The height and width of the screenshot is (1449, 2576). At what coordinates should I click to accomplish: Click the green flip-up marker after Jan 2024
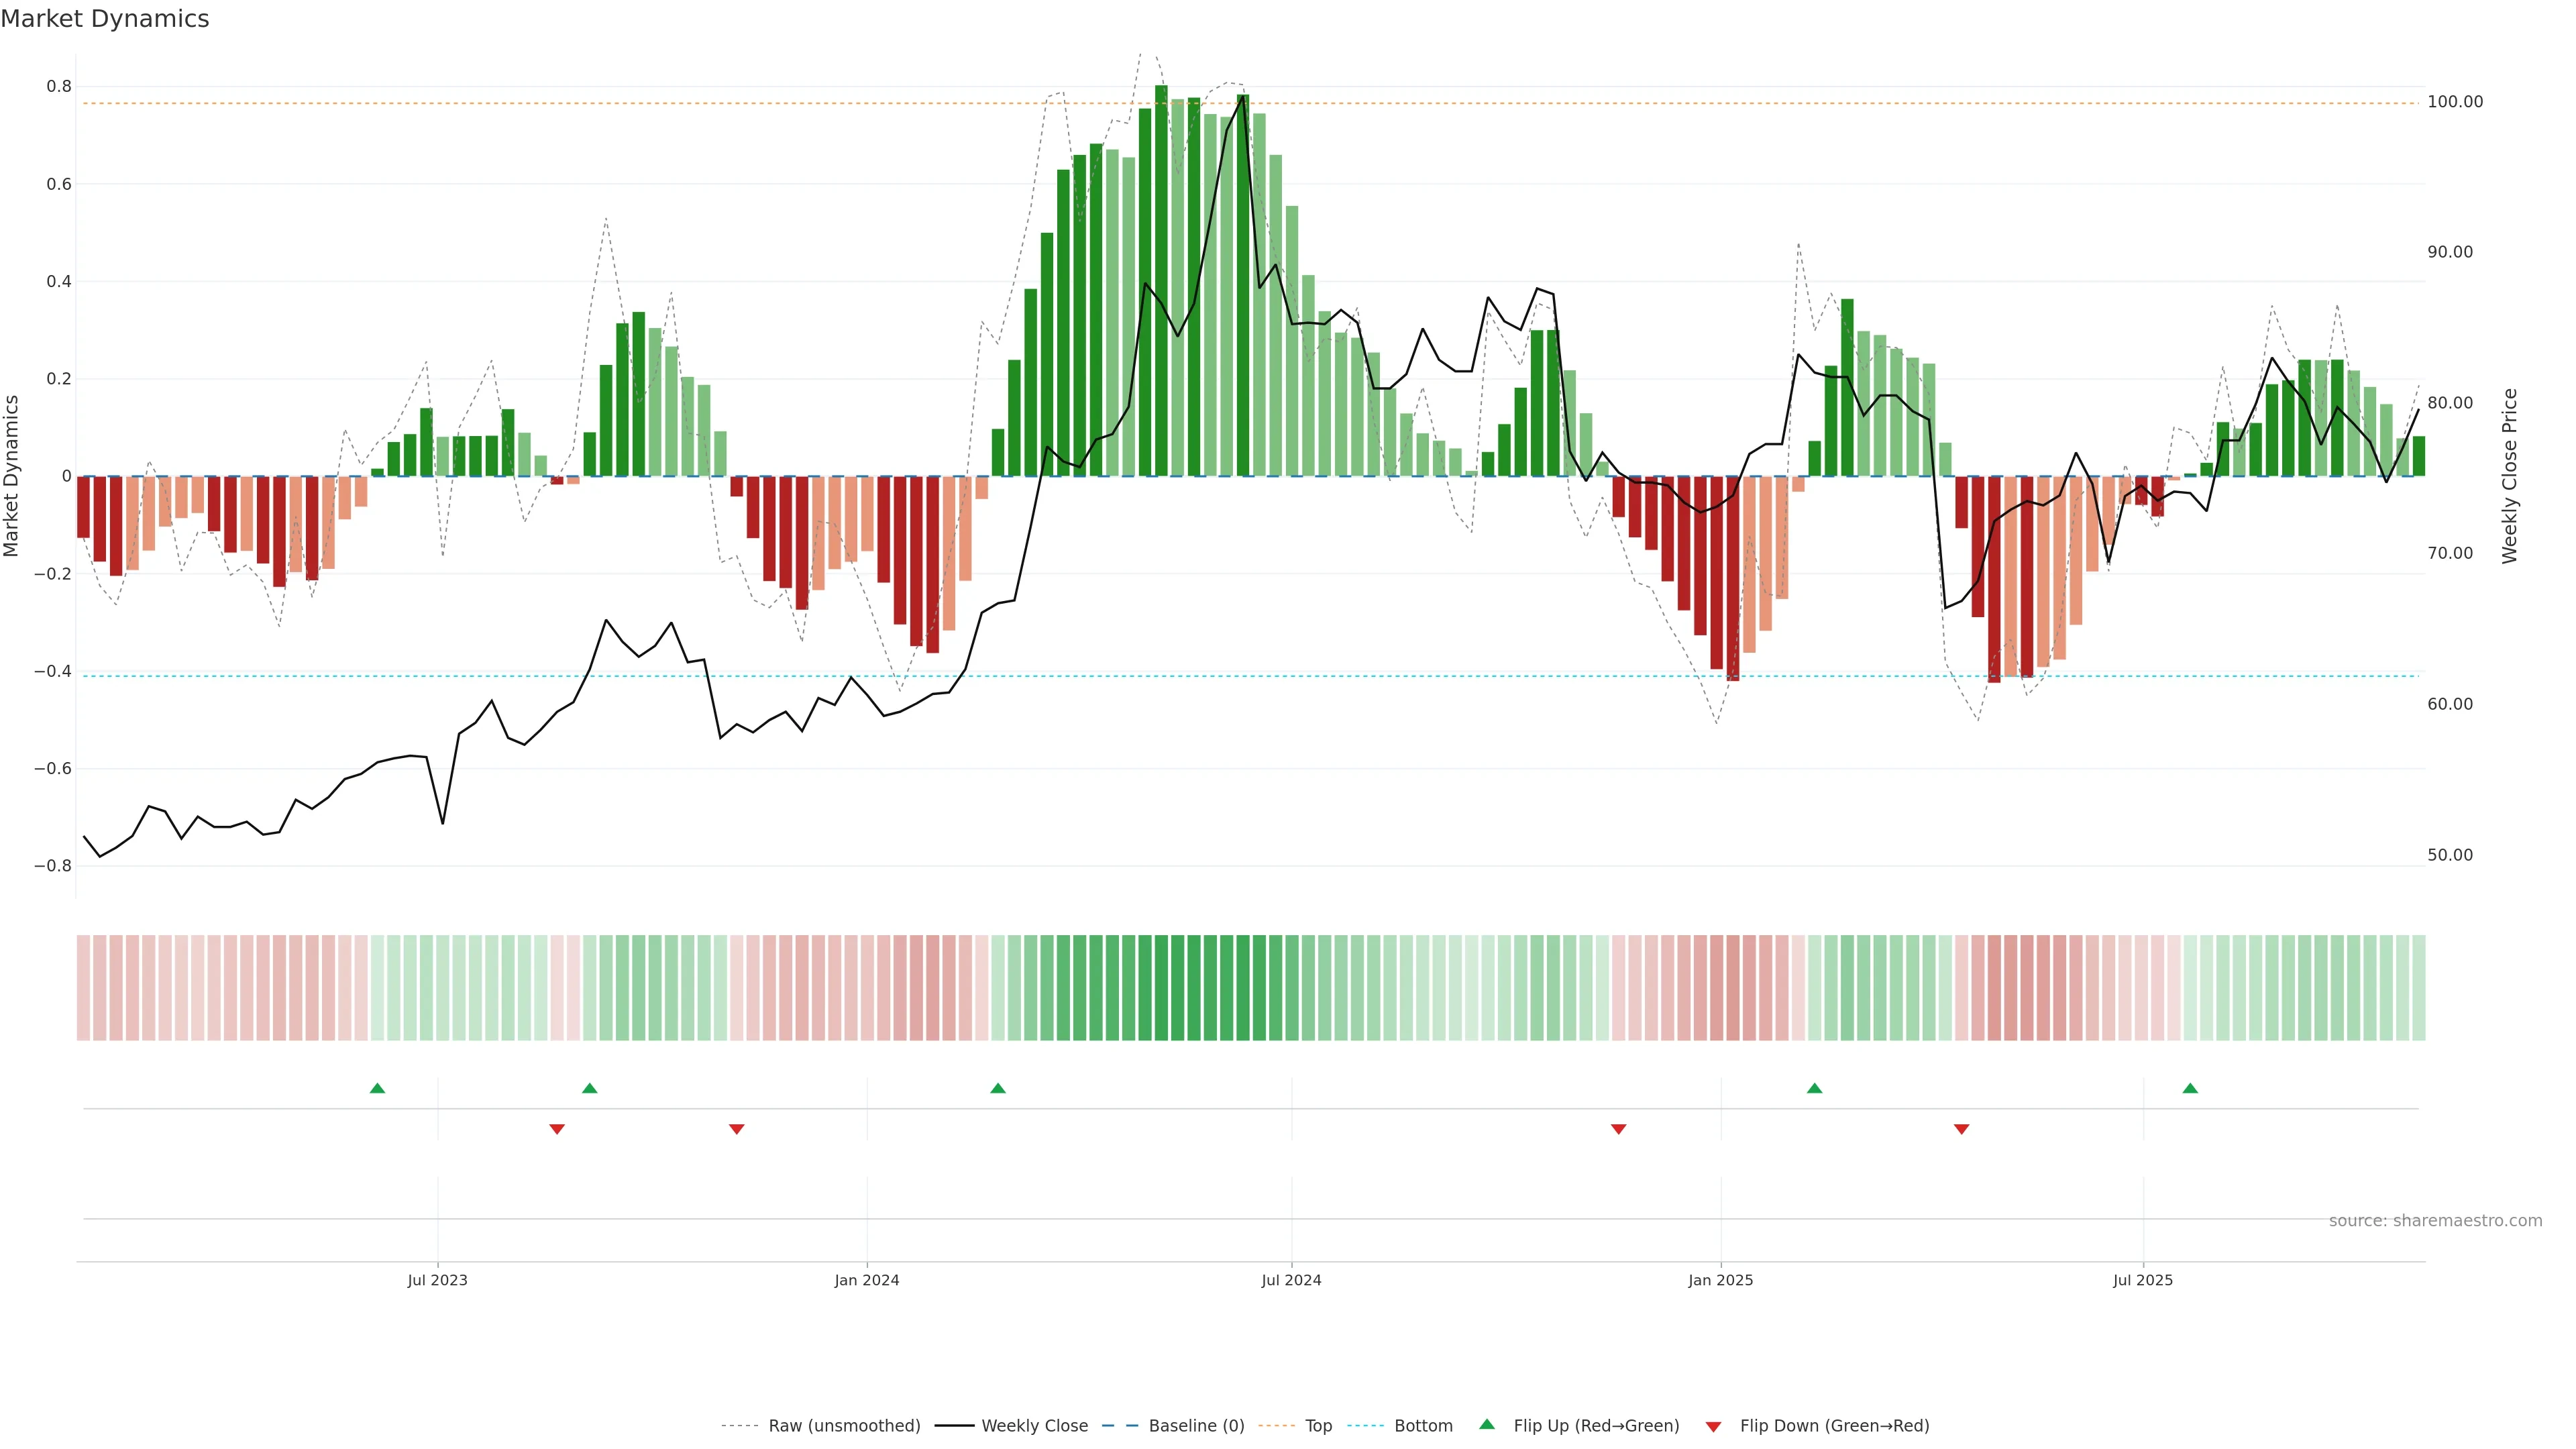click(998, 1088)
